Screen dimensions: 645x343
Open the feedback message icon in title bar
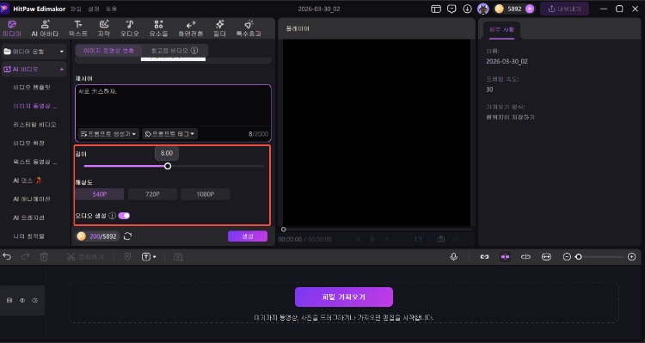click(451, 9)
